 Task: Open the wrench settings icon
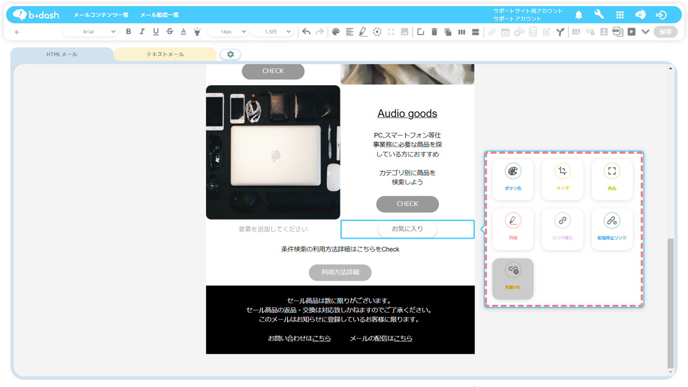click(x=599, y=15)
